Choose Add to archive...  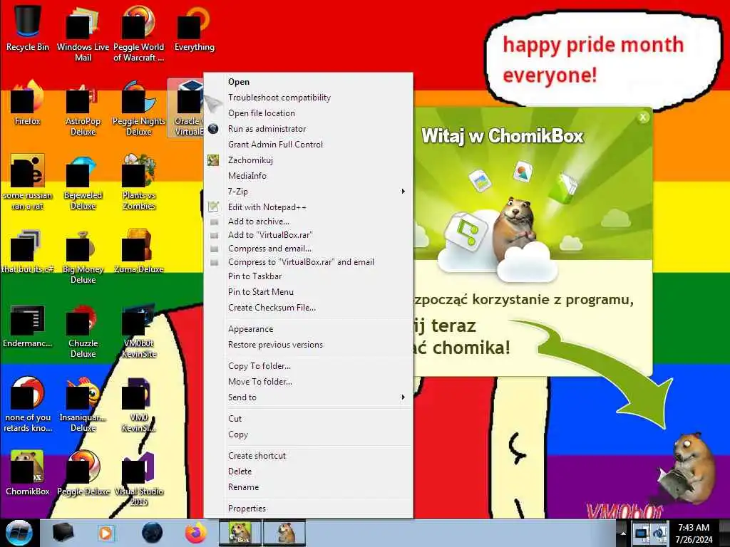[x=308, y=222]
